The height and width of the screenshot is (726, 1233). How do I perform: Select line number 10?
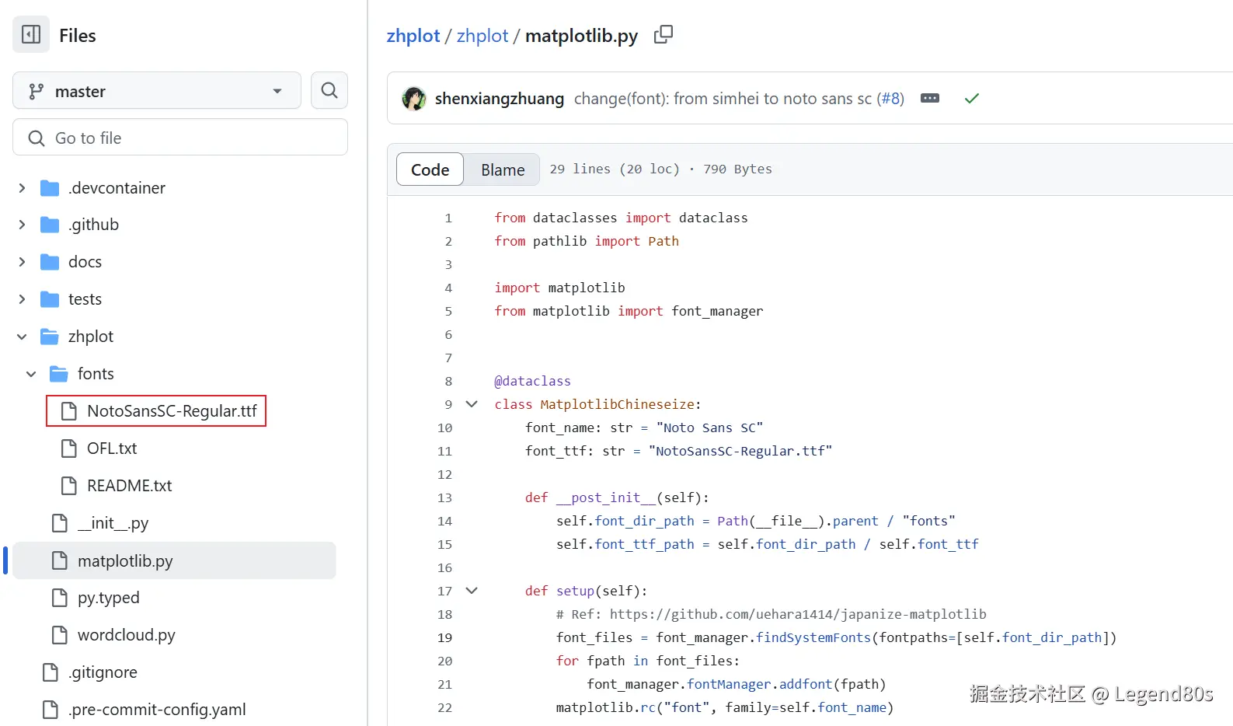(444, 428)
